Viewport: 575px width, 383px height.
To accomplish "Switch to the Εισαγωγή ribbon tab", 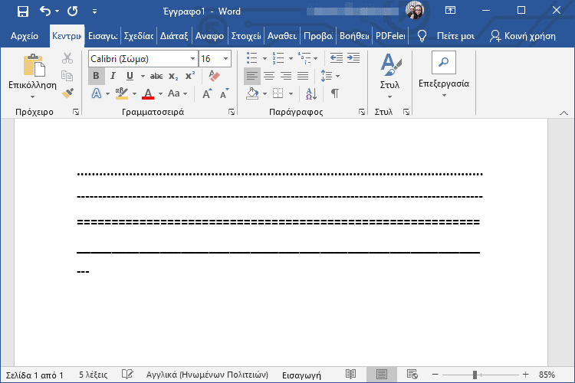I will (103, 36).
